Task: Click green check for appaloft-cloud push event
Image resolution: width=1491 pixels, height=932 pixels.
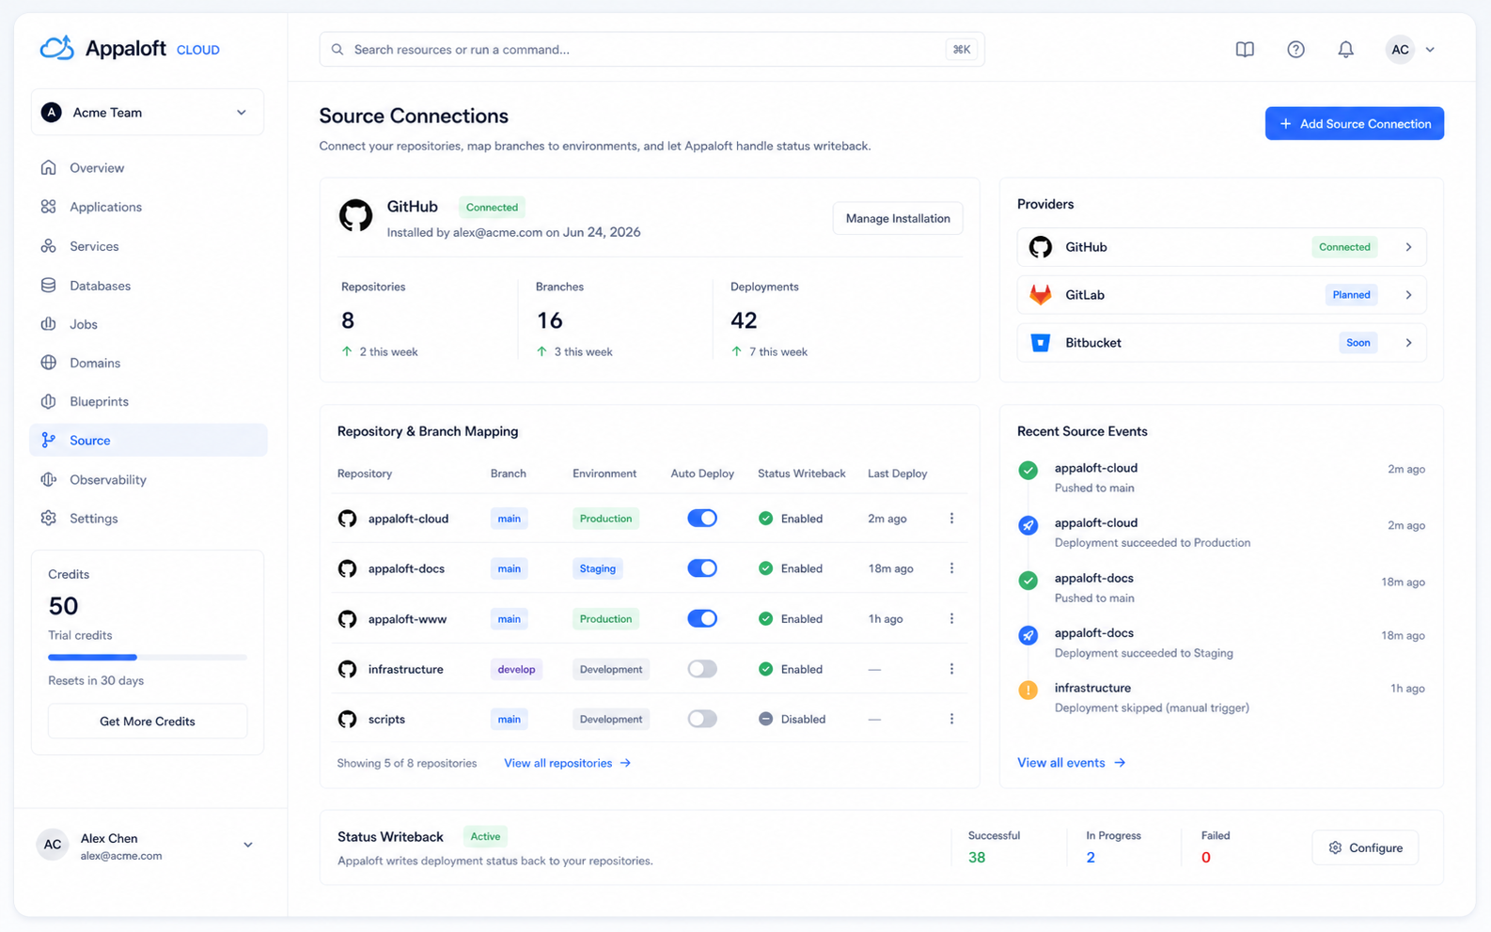Action: (1028, 470)
